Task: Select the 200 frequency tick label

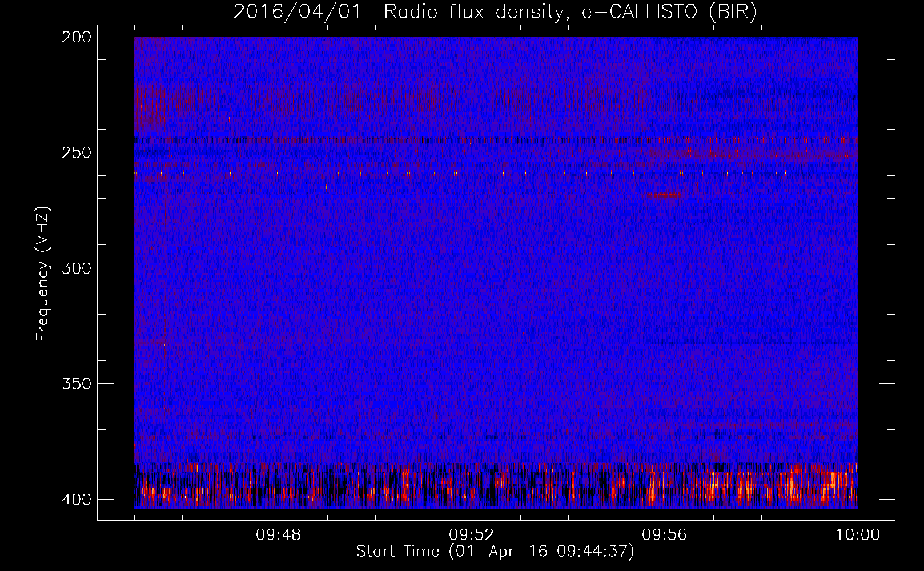Action: click(77, 37)
